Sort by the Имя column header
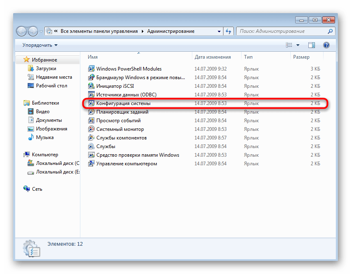 93,57
